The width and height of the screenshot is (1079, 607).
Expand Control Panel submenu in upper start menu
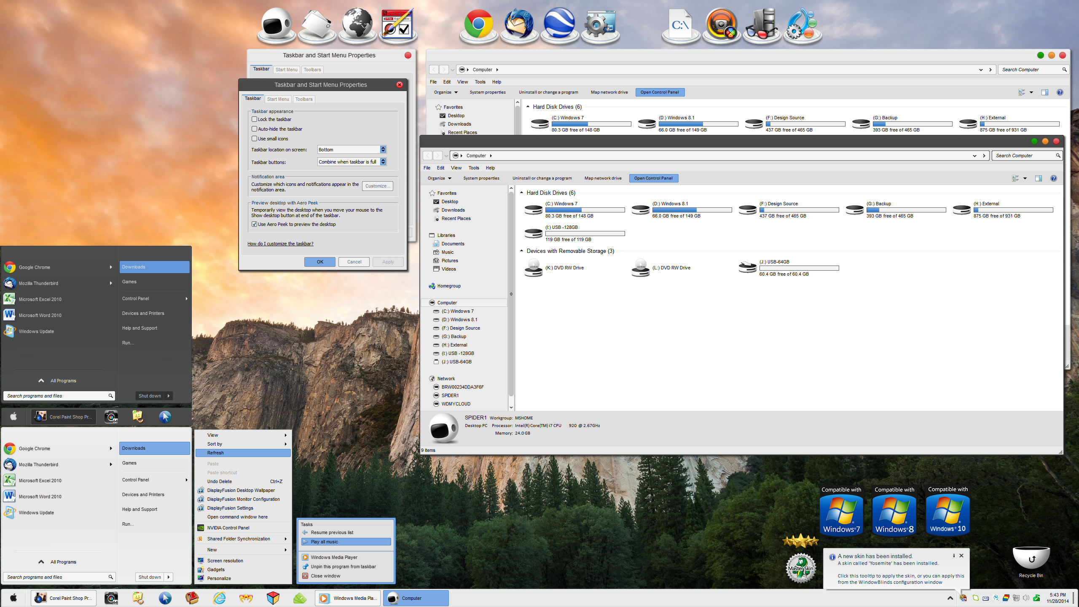pyautogui.click(x=186, y=298)
